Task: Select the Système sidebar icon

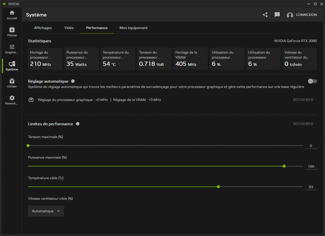Action: [12, 66]
